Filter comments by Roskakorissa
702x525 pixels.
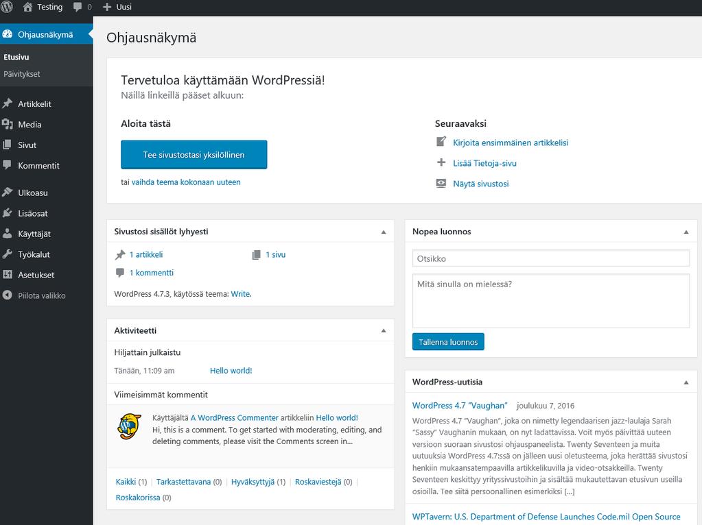[137, 498]
